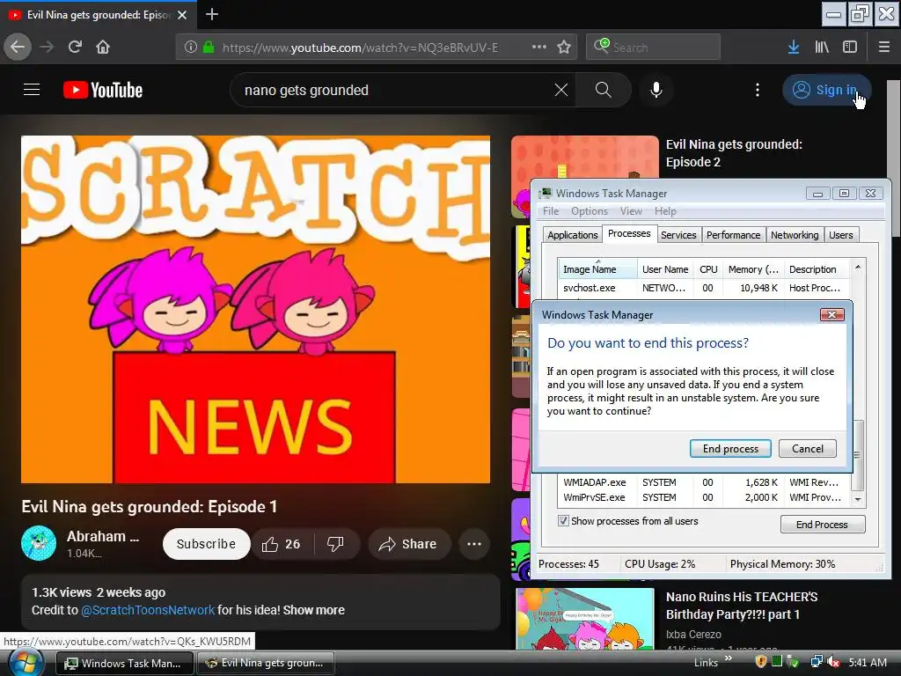Open the Firefox library icon
The width and height of the screenshot is (901, 676).
tap(822, 48)
